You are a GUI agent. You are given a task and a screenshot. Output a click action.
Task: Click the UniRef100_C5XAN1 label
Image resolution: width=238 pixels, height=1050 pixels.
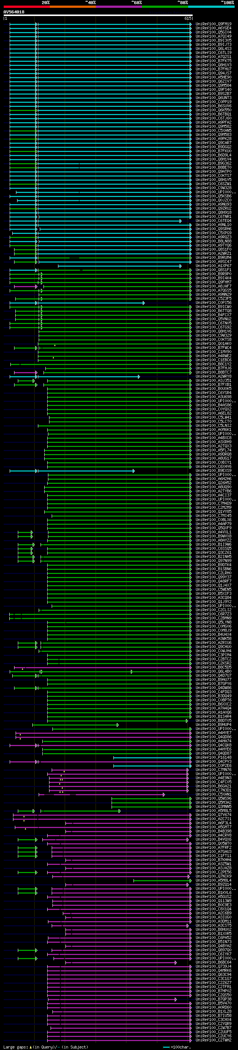click(213, 794)
